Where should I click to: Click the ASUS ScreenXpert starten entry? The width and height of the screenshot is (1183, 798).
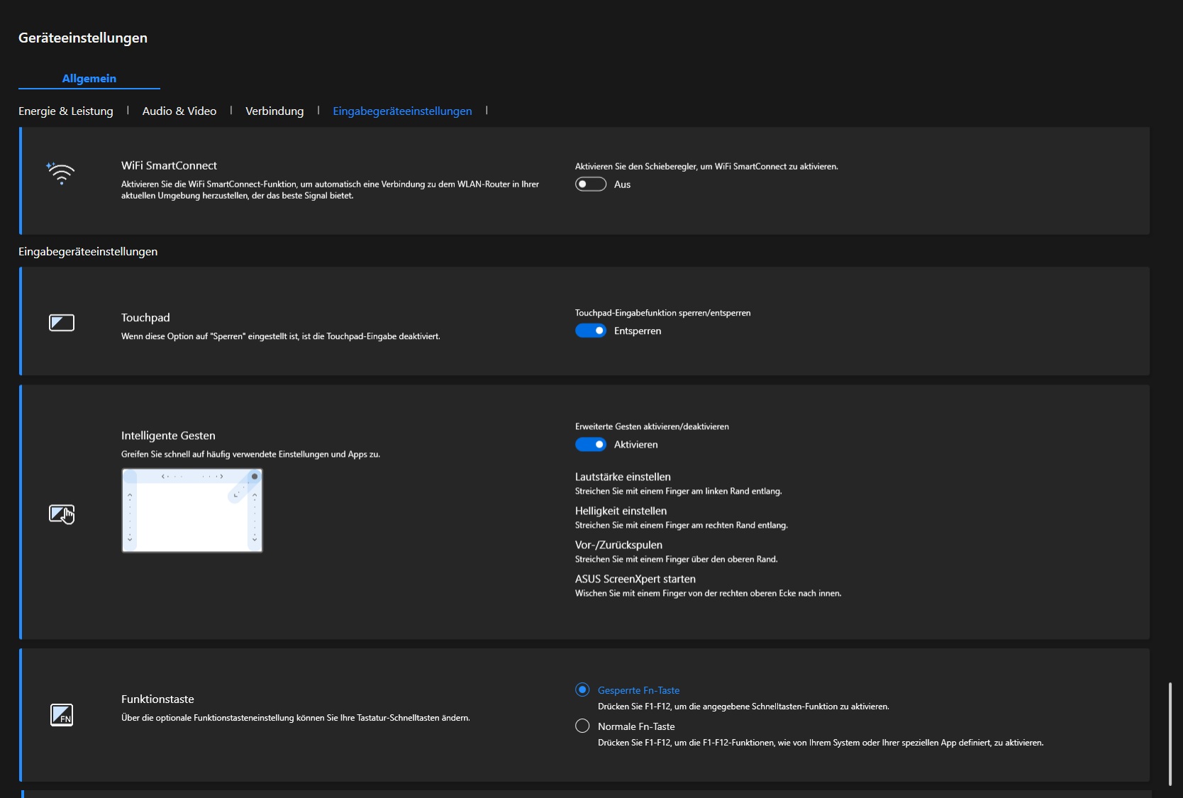[635, 579]
